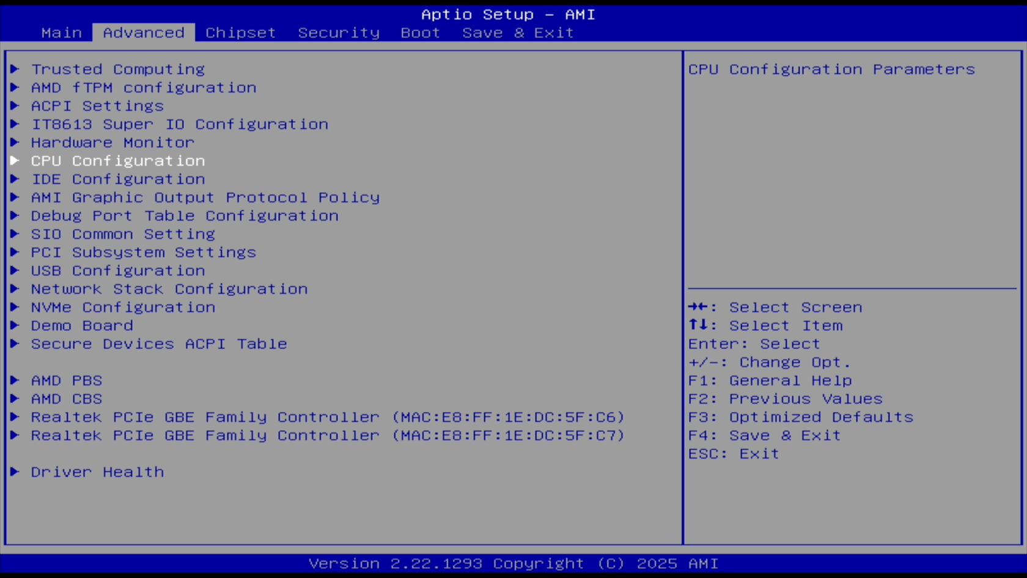
Task: Click white arrow beside CPU Configuration
Action: pos(15,161)
